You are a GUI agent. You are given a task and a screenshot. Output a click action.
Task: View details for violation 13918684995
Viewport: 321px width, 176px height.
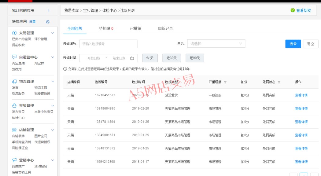tap(301, 108)
